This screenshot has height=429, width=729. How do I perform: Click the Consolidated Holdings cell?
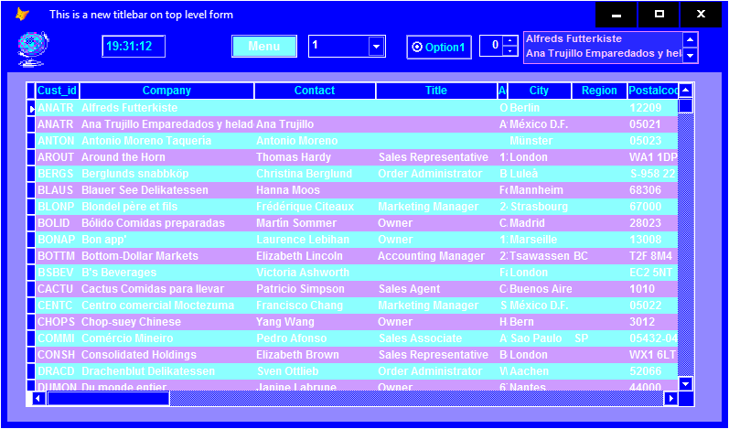pyautogui.click(x=166, y=355)
